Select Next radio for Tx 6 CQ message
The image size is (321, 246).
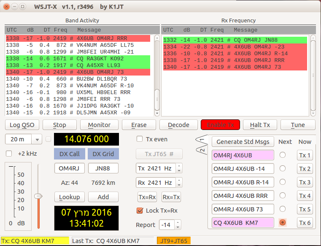point(283,222)
